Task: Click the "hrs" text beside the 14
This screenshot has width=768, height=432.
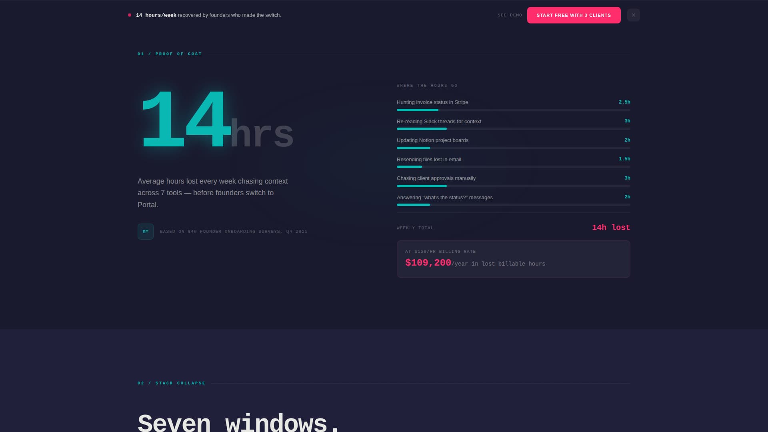Action: pyautogui.click(x=262, y=133)
